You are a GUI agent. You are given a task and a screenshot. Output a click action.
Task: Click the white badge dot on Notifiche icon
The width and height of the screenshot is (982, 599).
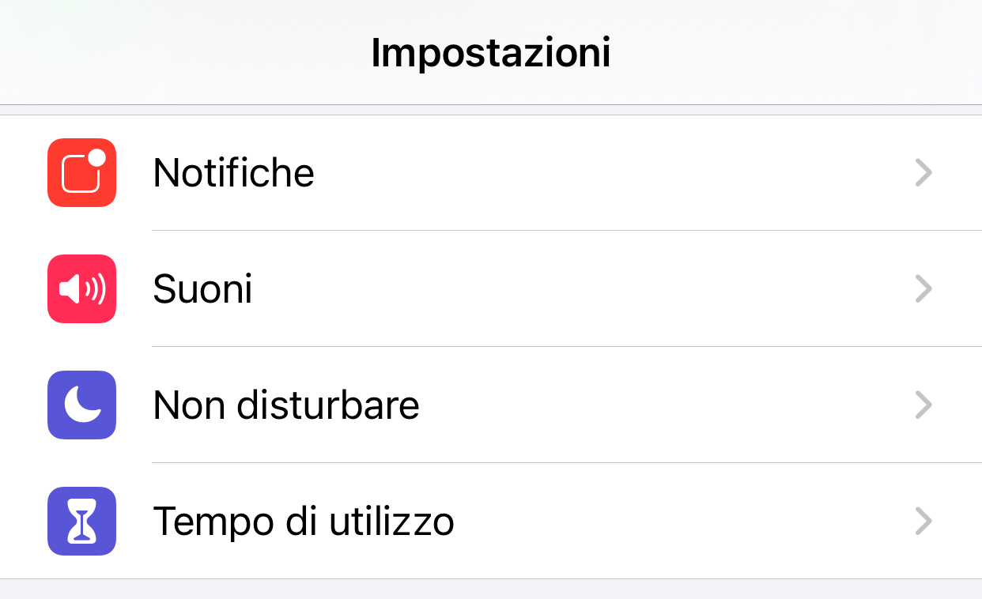pyautogui.click(x=96, y=157)
